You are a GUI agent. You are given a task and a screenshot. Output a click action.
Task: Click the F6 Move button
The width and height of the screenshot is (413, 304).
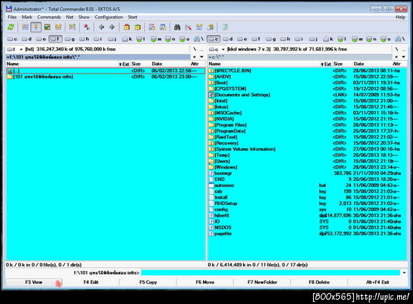point(205,282)
